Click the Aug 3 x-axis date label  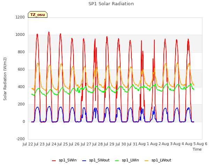167,144
